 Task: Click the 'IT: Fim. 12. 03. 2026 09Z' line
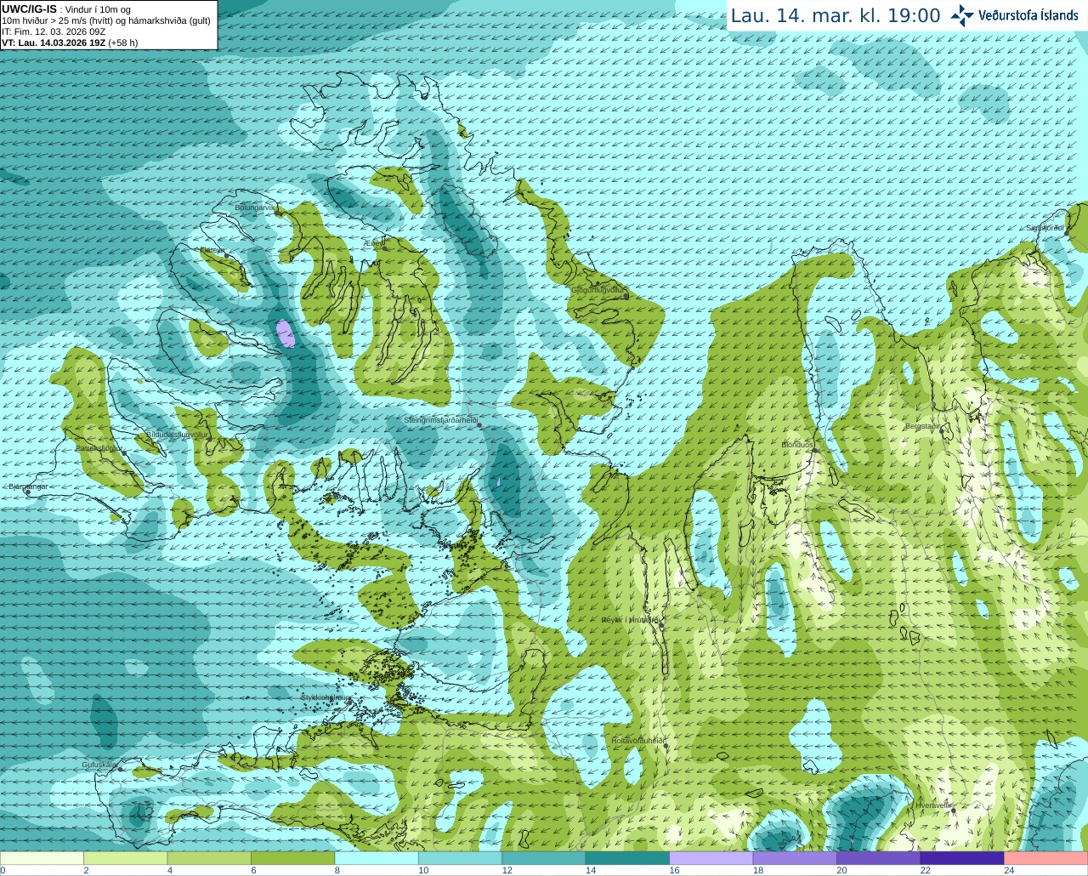point(54,31)
